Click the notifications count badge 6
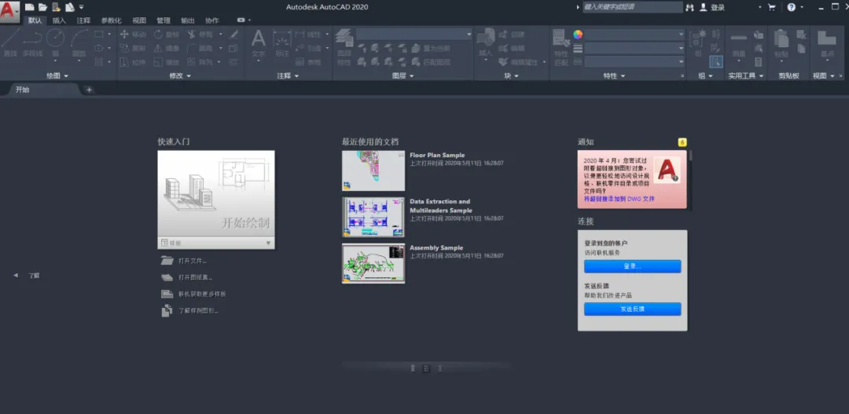 [x=682, y=142]
